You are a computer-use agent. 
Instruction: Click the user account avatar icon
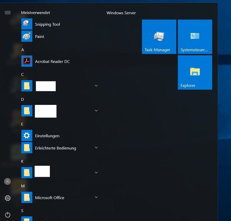(x=8, y=182)
